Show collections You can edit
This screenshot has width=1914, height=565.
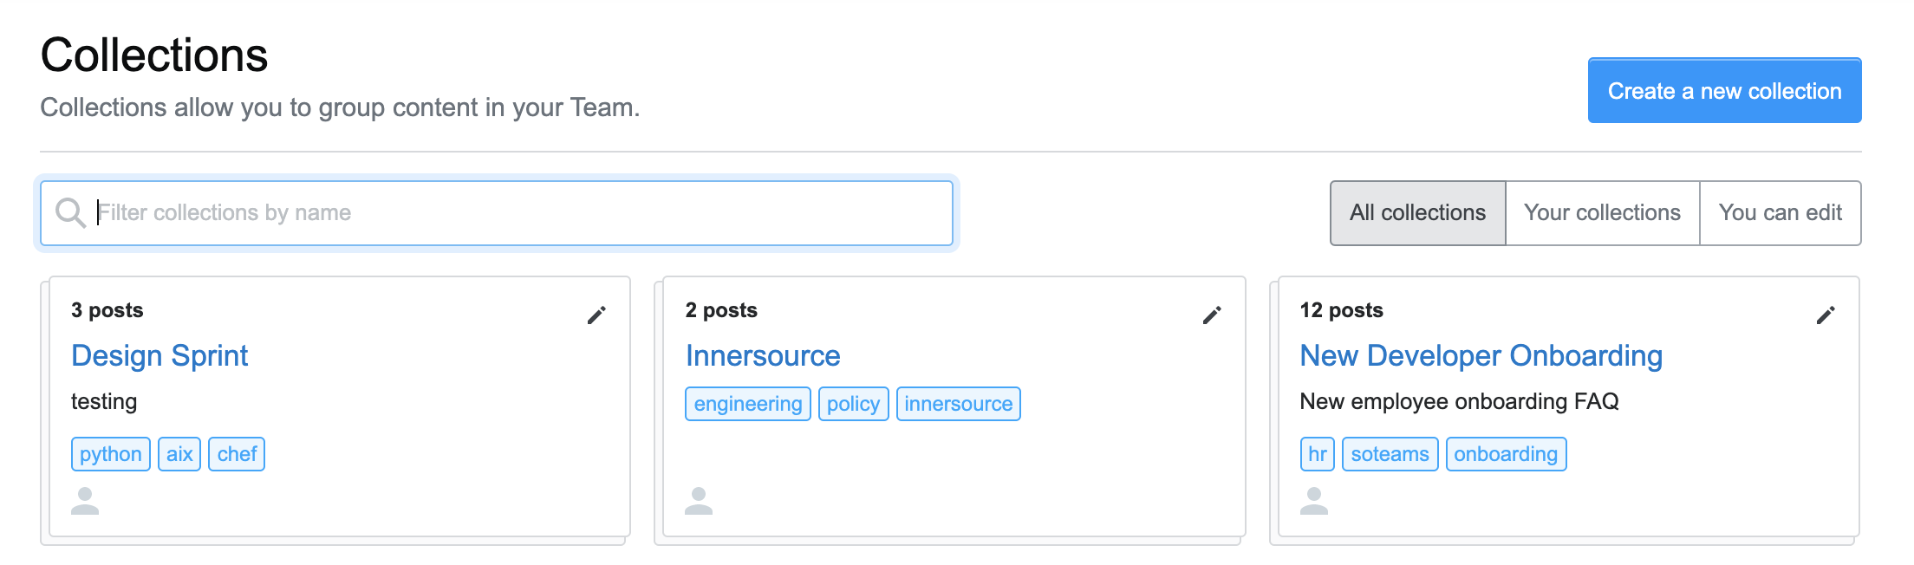(1781, 213)
